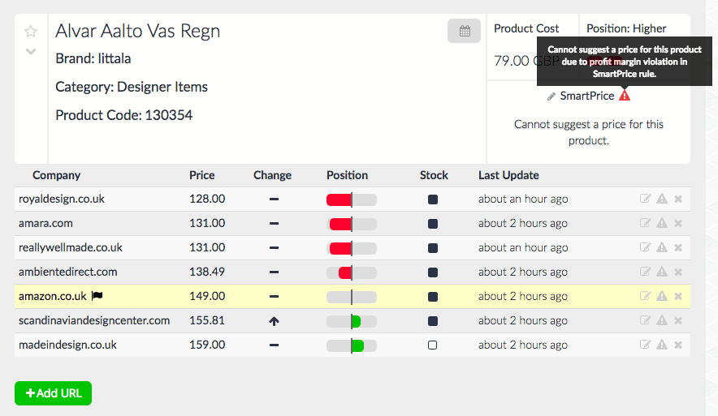Image resolution: width=718 pixels, height=416 pixels.
Task: Toggle the stock indicator for amazon.co.uk
Action: tap(433, 296)
